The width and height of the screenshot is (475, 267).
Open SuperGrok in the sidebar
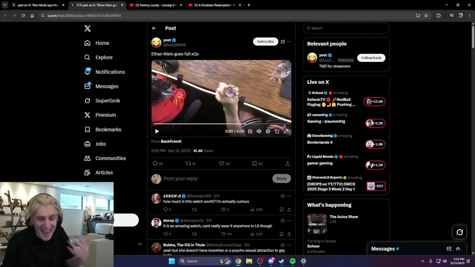pos(102,100)
